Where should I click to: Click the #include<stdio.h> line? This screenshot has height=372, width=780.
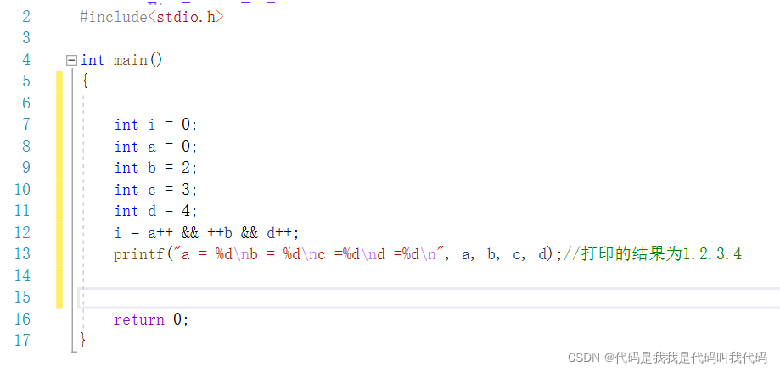point(152,17)
